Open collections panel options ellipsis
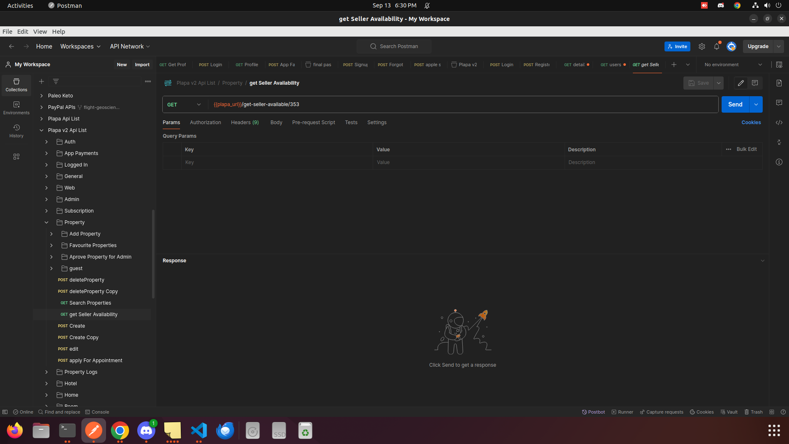The width and height of the screenshot is (789, 444). (148, 81)
